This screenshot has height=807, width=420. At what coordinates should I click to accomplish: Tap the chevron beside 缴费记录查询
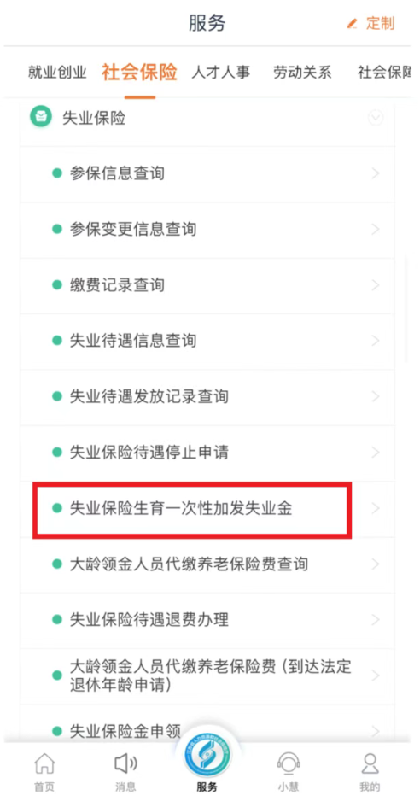click(376, 284)
